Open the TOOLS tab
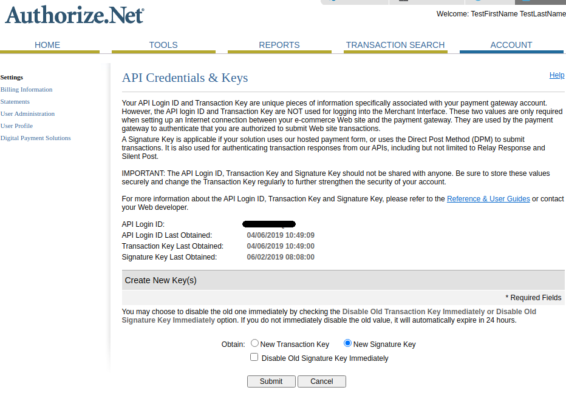Viewport: 566px width, 393px height. tap(163, 45)
